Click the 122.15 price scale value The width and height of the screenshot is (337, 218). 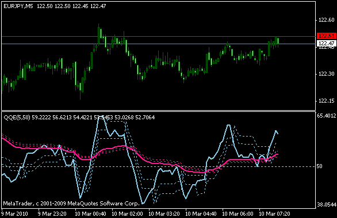click(x=326, y=101)
